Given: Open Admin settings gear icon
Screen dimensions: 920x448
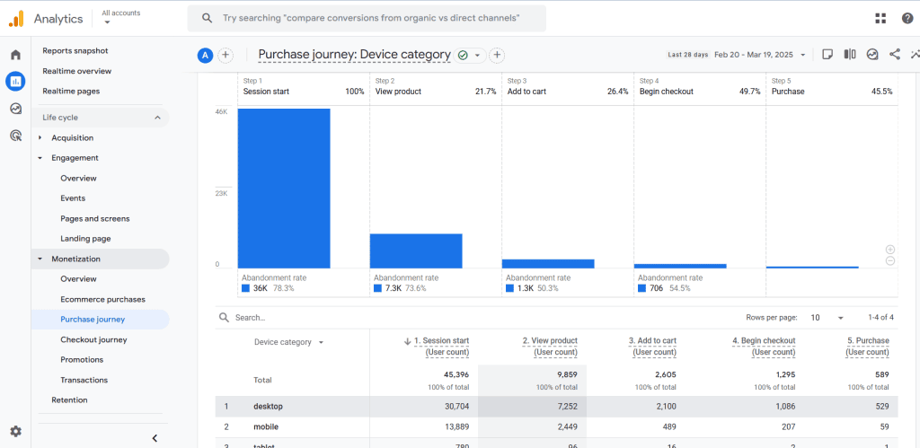Looking at the screenshot, I should click(16, 432).
